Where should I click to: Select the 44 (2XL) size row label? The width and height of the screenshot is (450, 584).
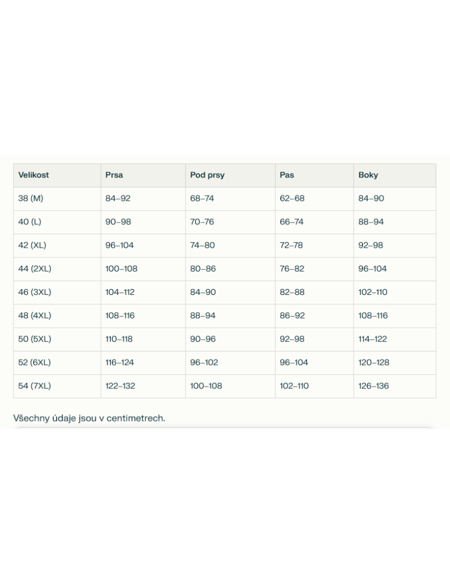pyautogui.click(x=34, y=269)
